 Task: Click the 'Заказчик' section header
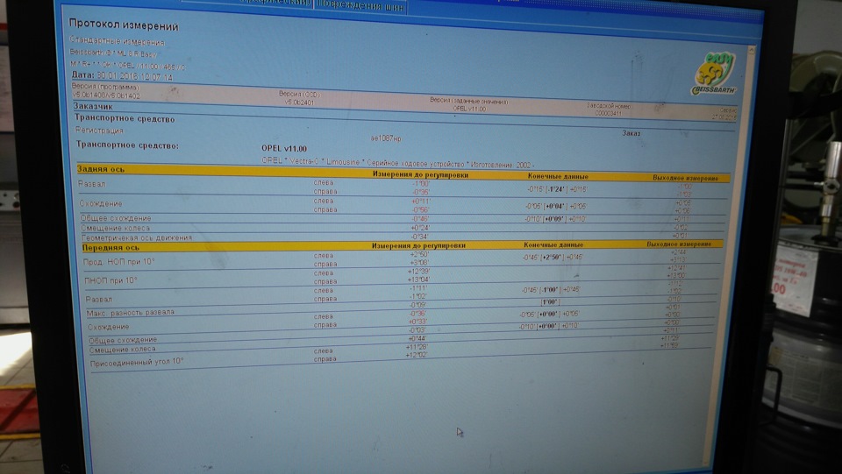94,106
